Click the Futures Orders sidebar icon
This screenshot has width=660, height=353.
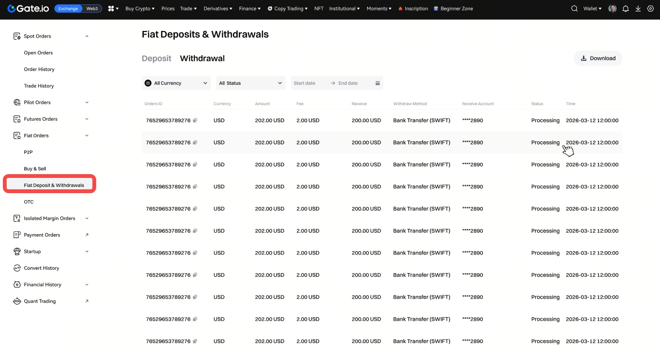pyautogui.click(x=17, y=119)
